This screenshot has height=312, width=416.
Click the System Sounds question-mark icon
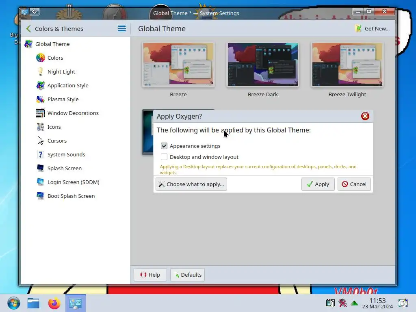(41, 154)
